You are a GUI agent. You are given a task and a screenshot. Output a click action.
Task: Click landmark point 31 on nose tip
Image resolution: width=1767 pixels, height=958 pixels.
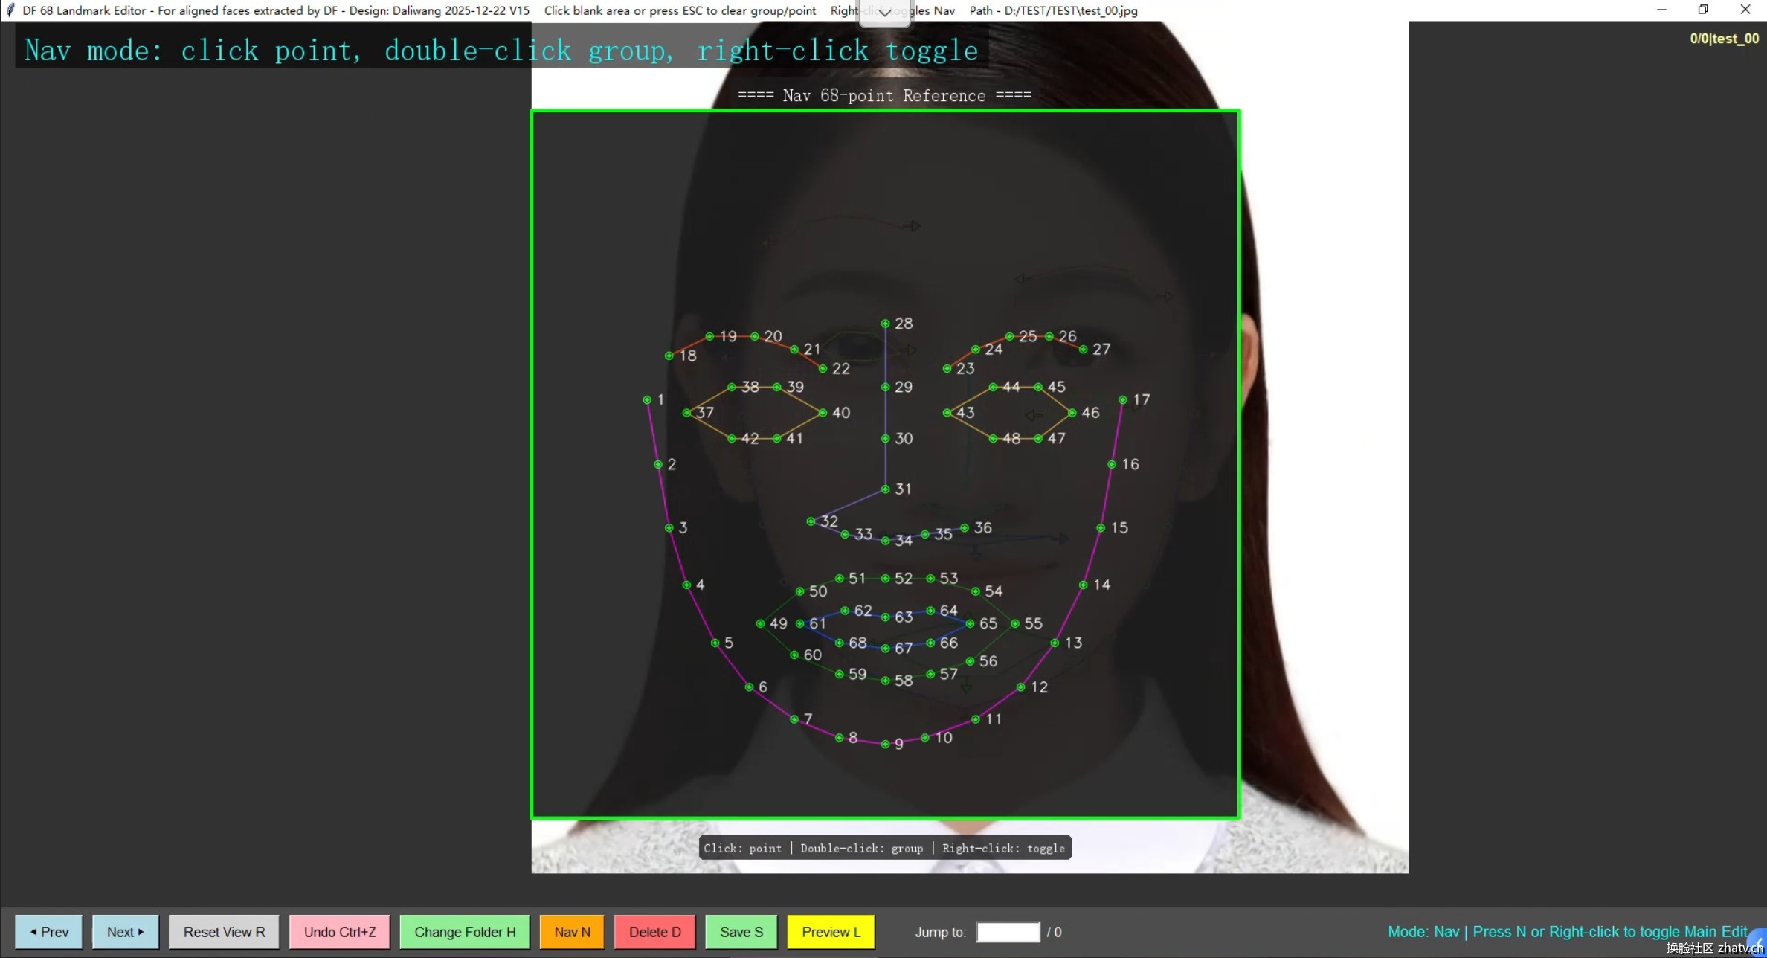(885, 489)
